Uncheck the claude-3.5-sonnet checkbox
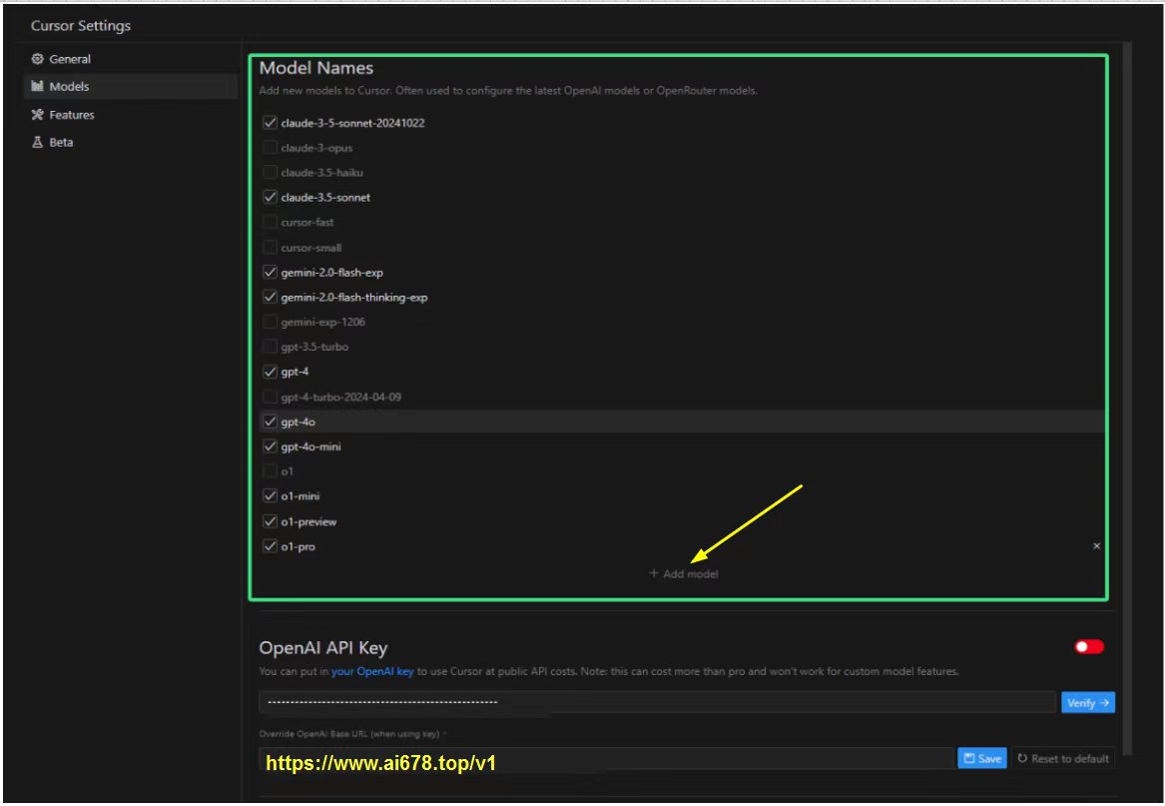Viewport: 1165px width, 806px height. pyautogui.click(x=270, y=198)
